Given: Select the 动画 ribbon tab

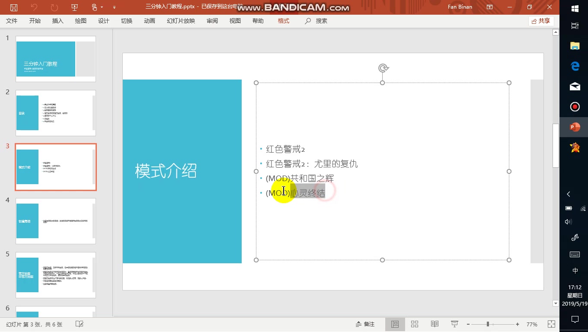Looking at the screenshot, I should 150,21.
